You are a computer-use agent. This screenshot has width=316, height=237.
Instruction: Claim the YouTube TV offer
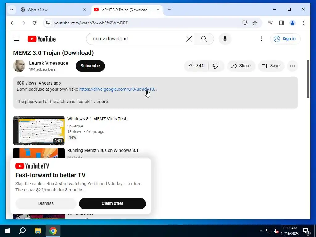pyautogui.click(x=112, y=203)
